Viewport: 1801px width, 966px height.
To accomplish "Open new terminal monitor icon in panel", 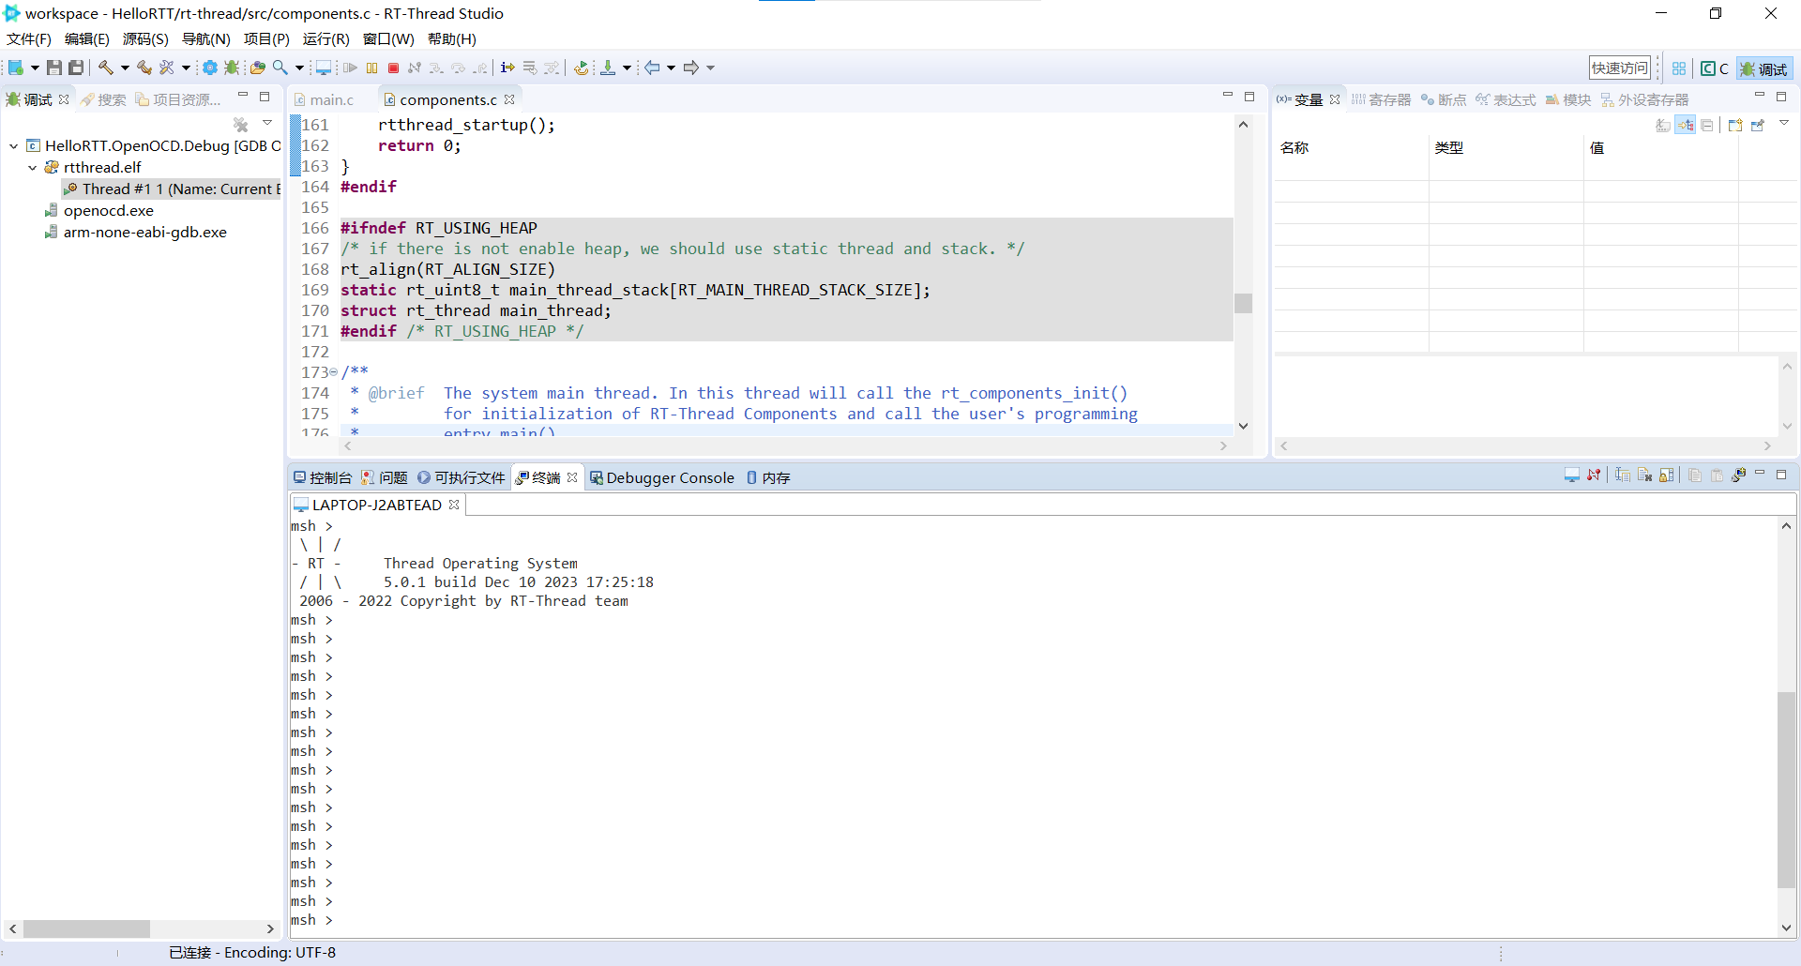I will [x=1572, y=475].
